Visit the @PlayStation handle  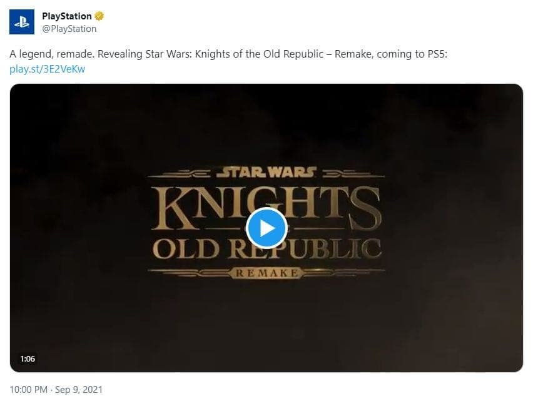click(69, 29)
